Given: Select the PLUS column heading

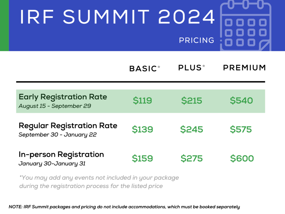Looking at the screenshot, I should (191, 68).
